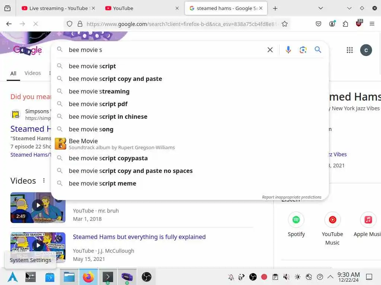Select the steamed hams Google Search tab
This screenshot has width=381, height=285.
coord(226,8)
